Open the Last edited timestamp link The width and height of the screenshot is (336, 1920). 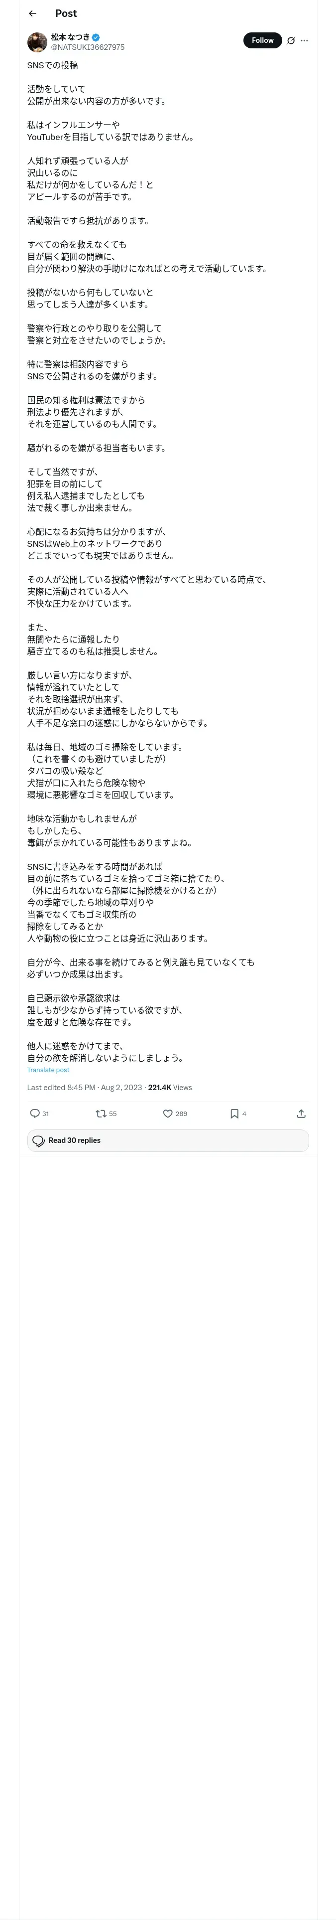coord(84,1088)
